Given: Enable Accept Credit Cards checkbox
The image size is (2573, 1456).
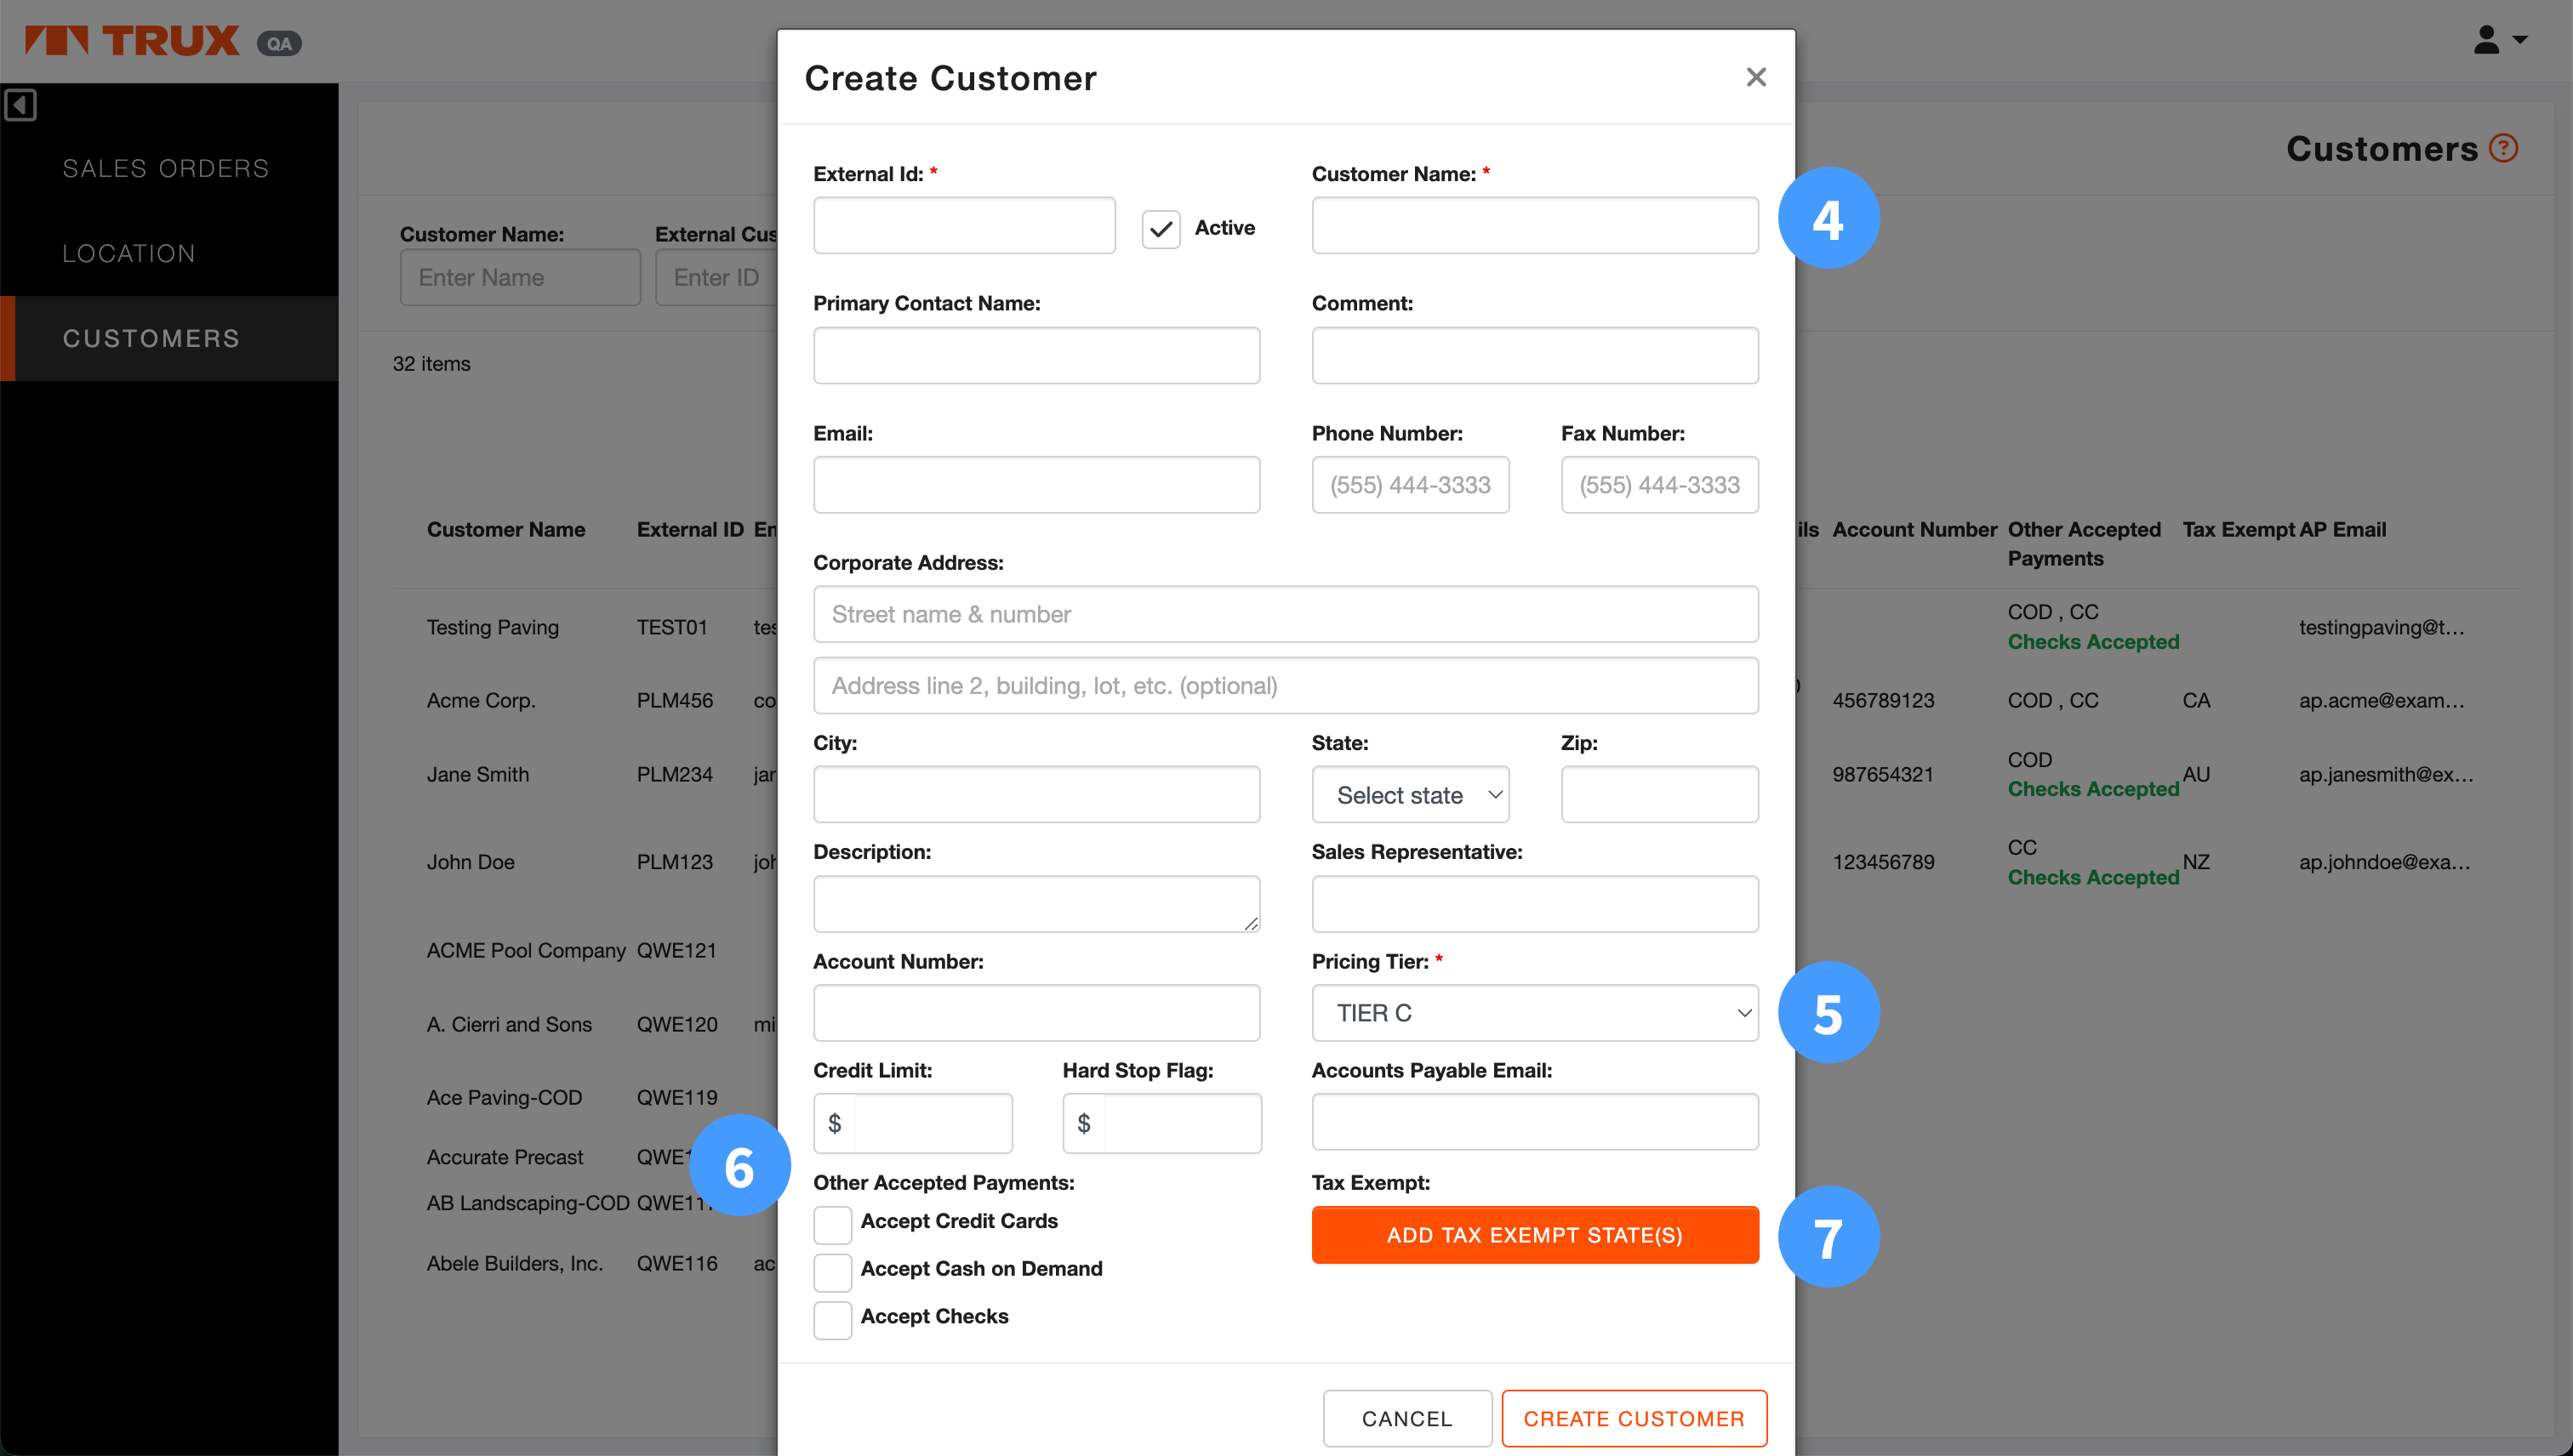Looking at the screenshot, I should [832, 1223].
